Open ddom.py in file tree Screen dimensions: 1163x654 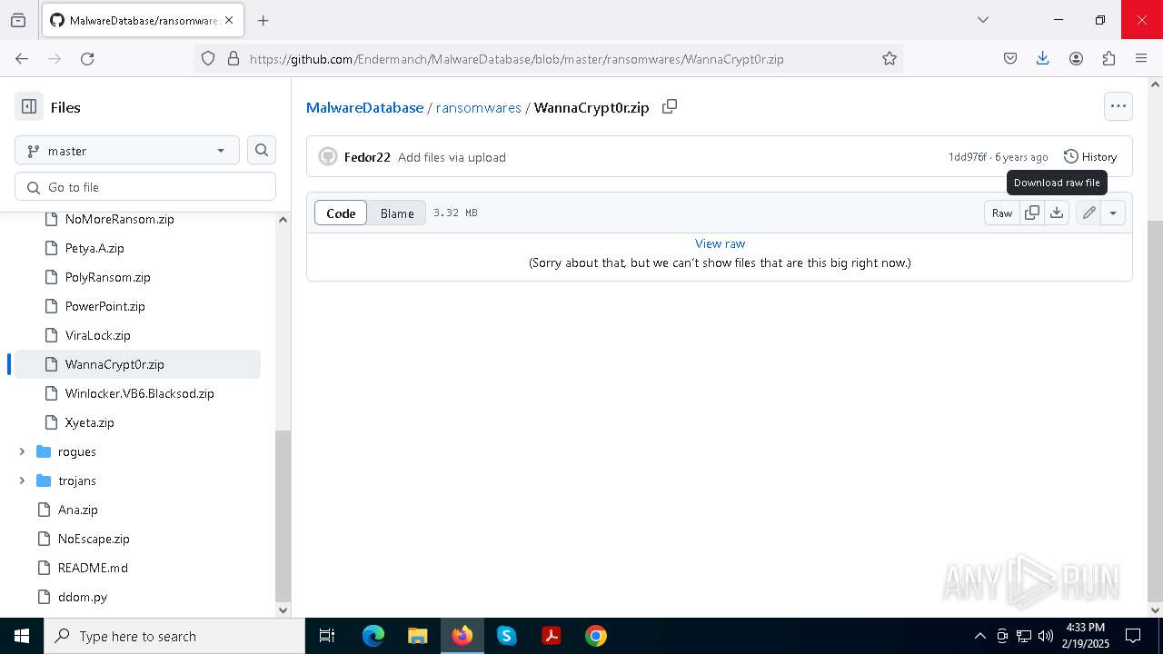(82, 597)
